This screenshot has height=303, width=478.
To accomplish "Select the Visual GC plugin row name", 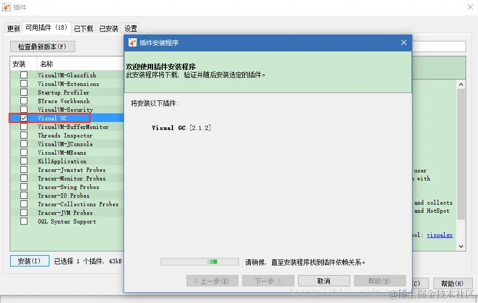I will (52, 118).
